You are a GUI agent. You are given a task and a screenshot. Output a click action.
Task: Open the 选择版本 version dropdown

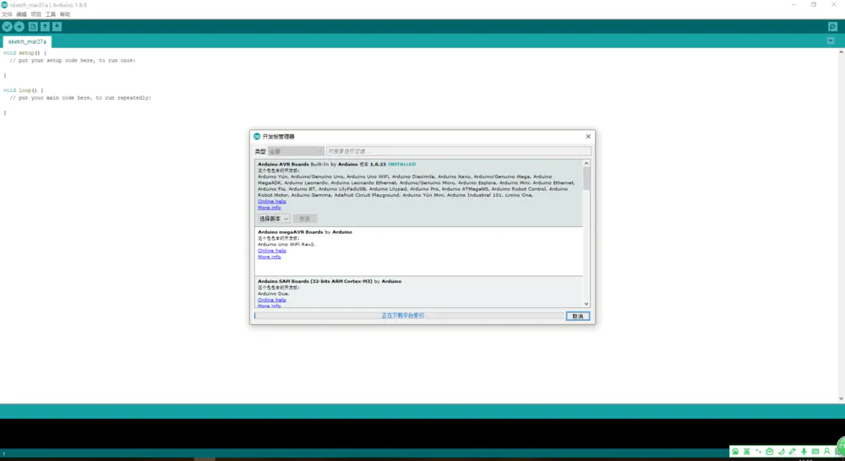tap(273, 219)
